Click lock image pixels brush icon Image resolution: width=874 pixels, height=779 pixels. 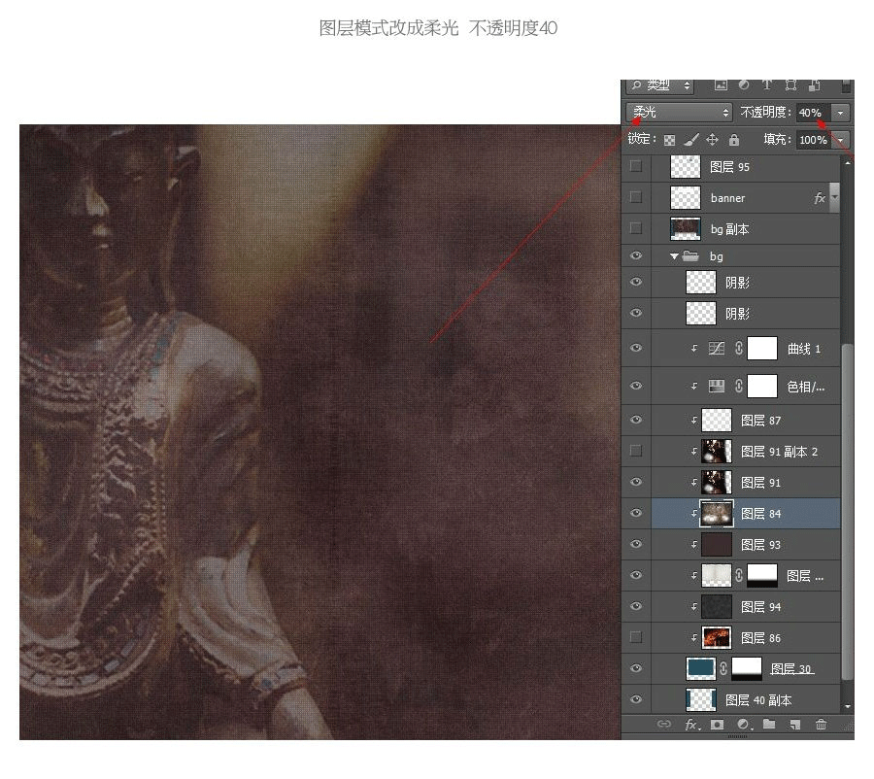pos(691,140)
